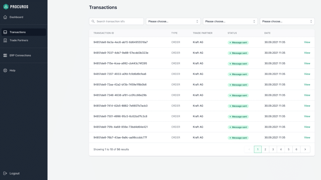The image size is (321, 180).
Task: Select the Transactions inbox icon in sidebar
Action: [5, 32]
